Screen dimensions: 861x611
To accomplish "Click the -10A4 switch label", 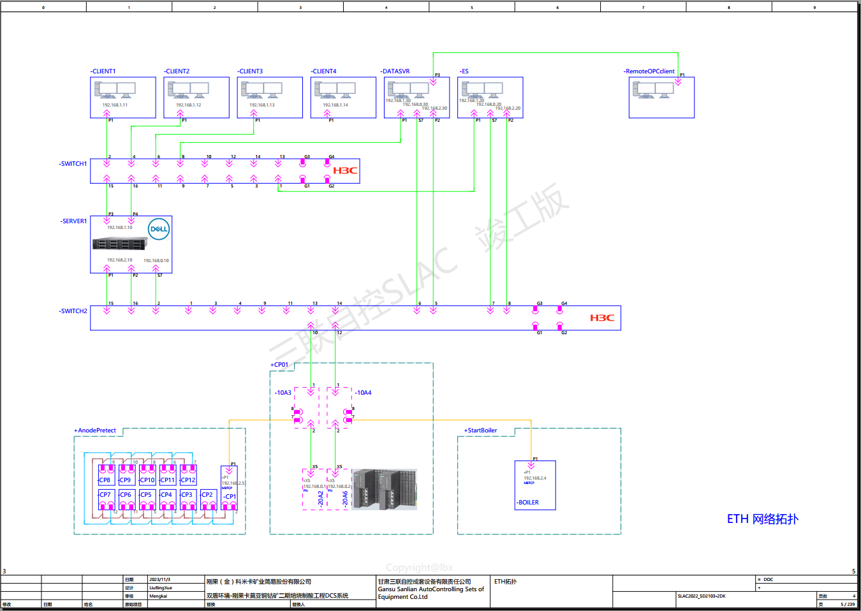I will coord(364,393).
